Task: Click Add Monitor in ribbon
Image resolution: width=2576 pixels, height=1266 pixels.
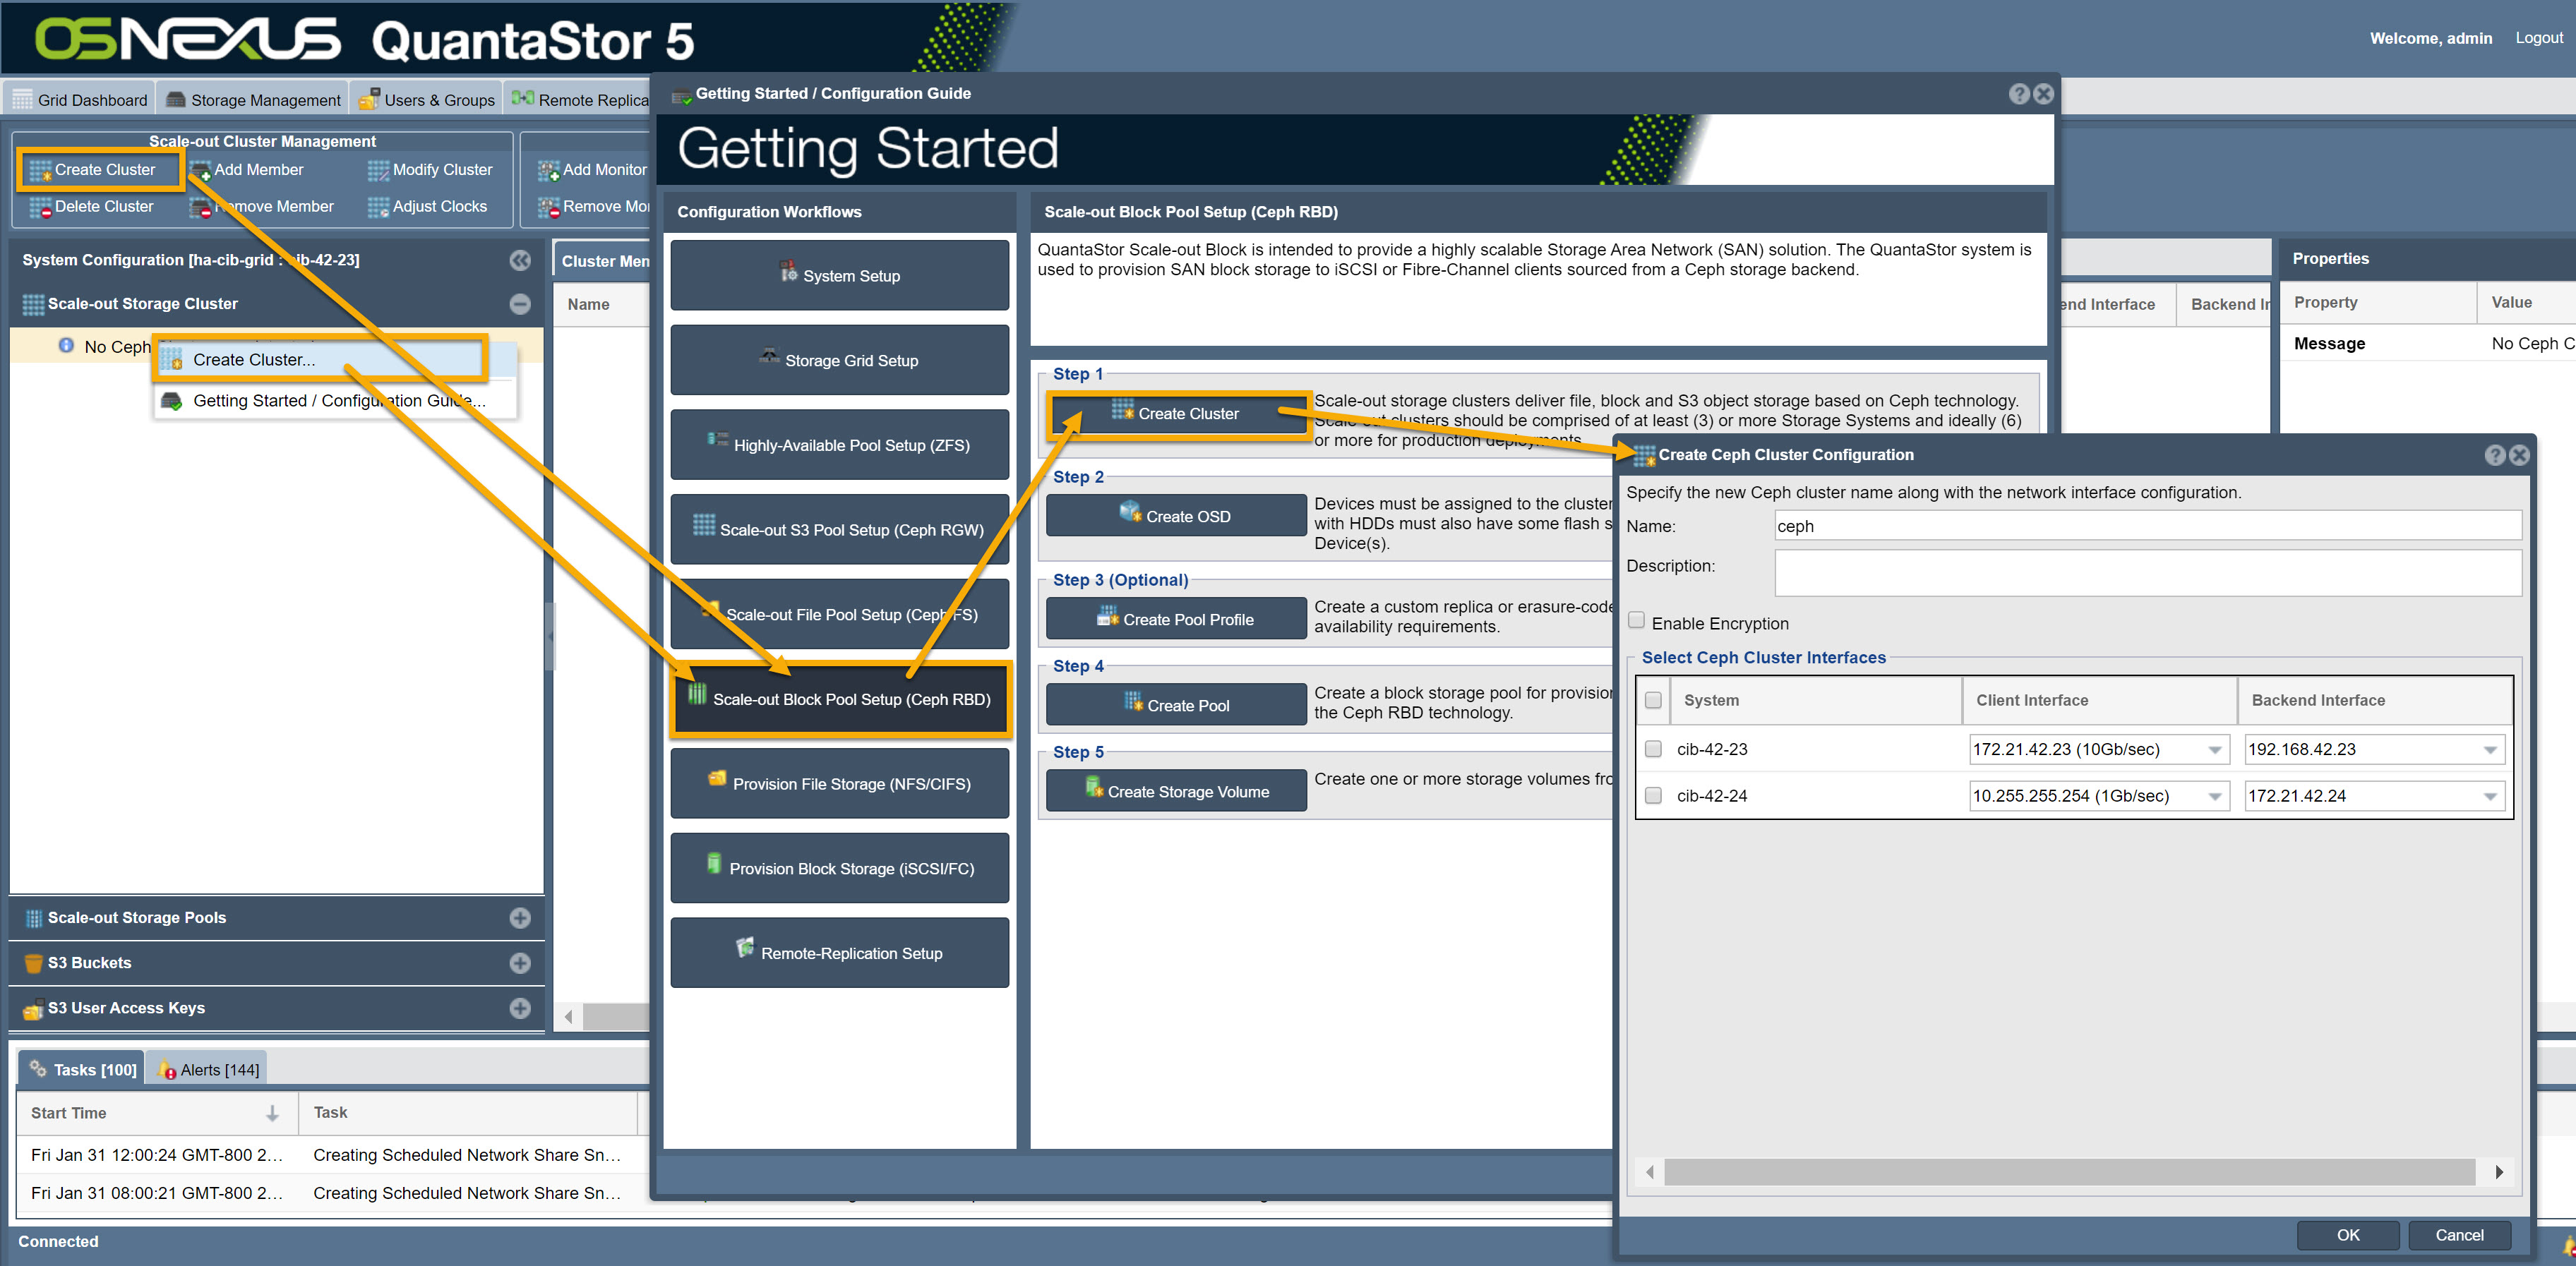Action: click(593, 170)
